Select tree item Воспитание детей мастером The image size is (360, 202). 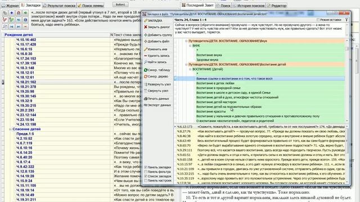pyautogui.click(x=216, y=102)
